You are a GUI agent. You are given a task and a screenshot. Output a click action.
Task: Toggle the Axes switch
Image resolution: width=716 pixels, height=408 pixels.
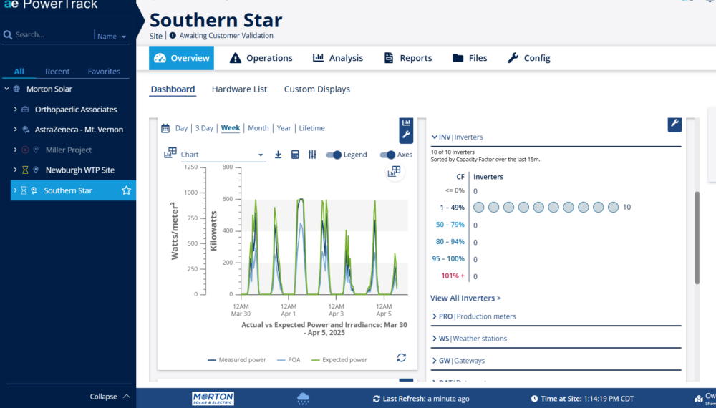[x=387, y=155]
